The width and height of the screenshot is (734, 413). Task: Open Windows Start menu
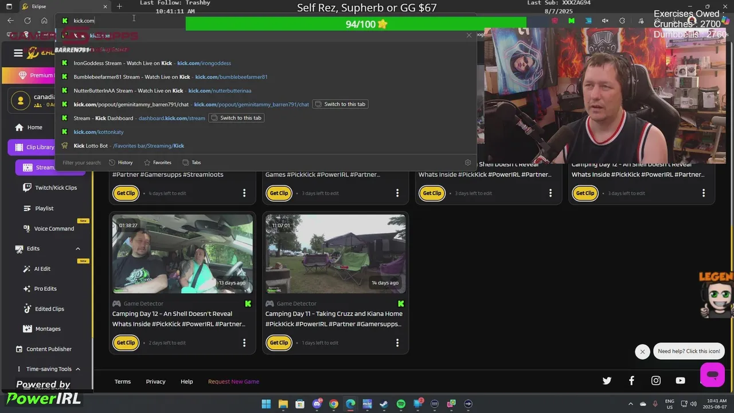point(266,404)
